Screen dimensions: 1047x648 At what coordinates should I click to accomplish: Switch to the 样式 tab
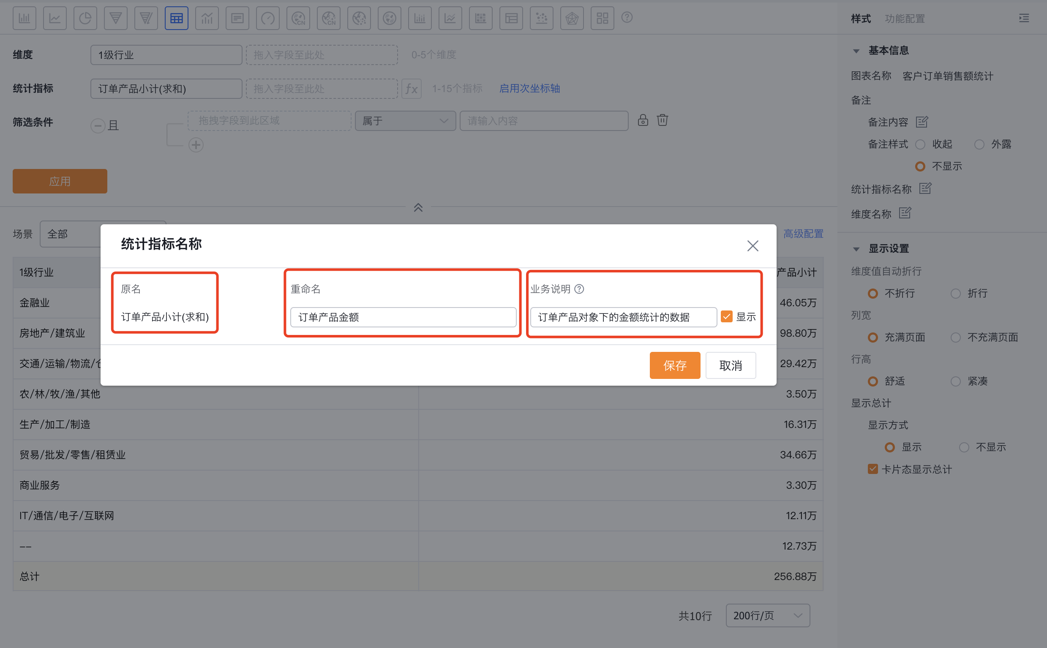pyautogui.click(x=861, y=19)
